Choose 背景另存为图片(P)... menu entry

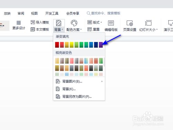tap(79, 96)
